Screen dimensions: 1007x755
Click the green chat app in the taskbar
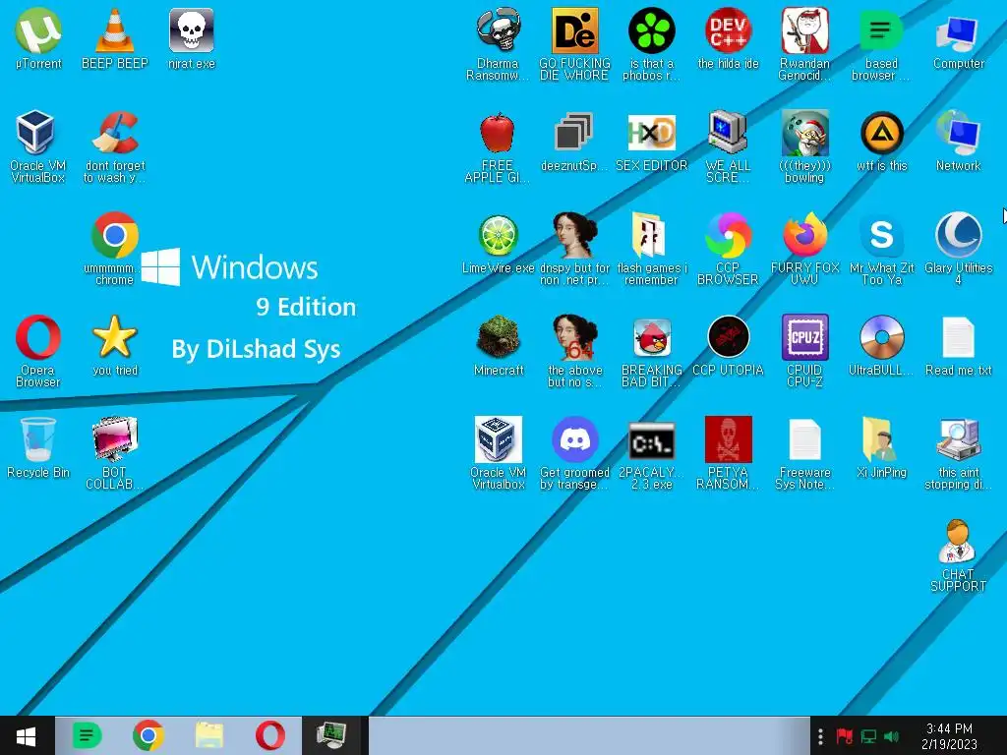click(x=87, y=735)
